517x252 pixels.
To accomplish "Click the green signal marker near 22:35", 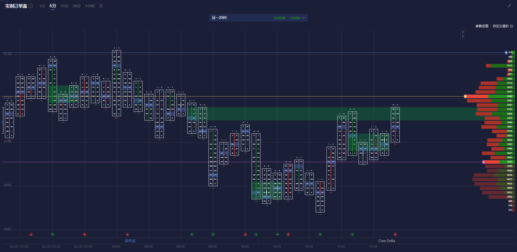I will click(x=53, y=234).
